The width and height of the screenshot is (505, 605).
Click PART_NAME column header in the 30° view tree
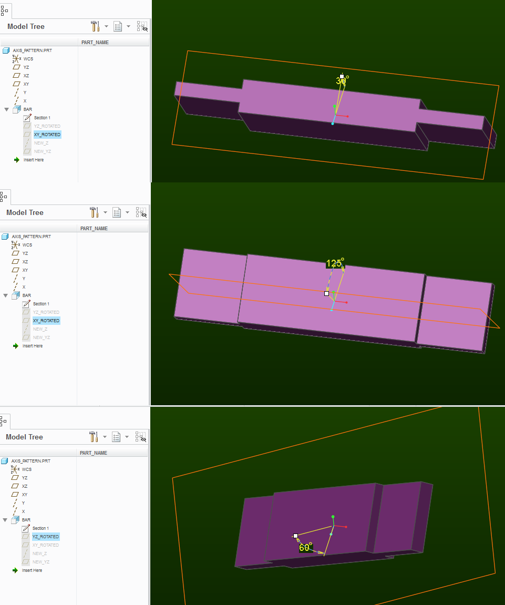95,43
